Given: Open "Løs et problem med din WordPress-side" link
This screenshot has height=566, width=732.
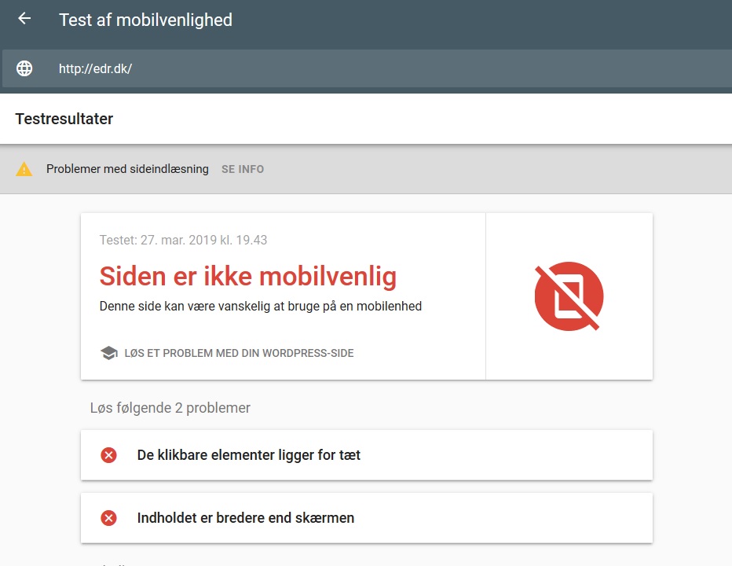Looking at the screenshot, I should [239, 353].
